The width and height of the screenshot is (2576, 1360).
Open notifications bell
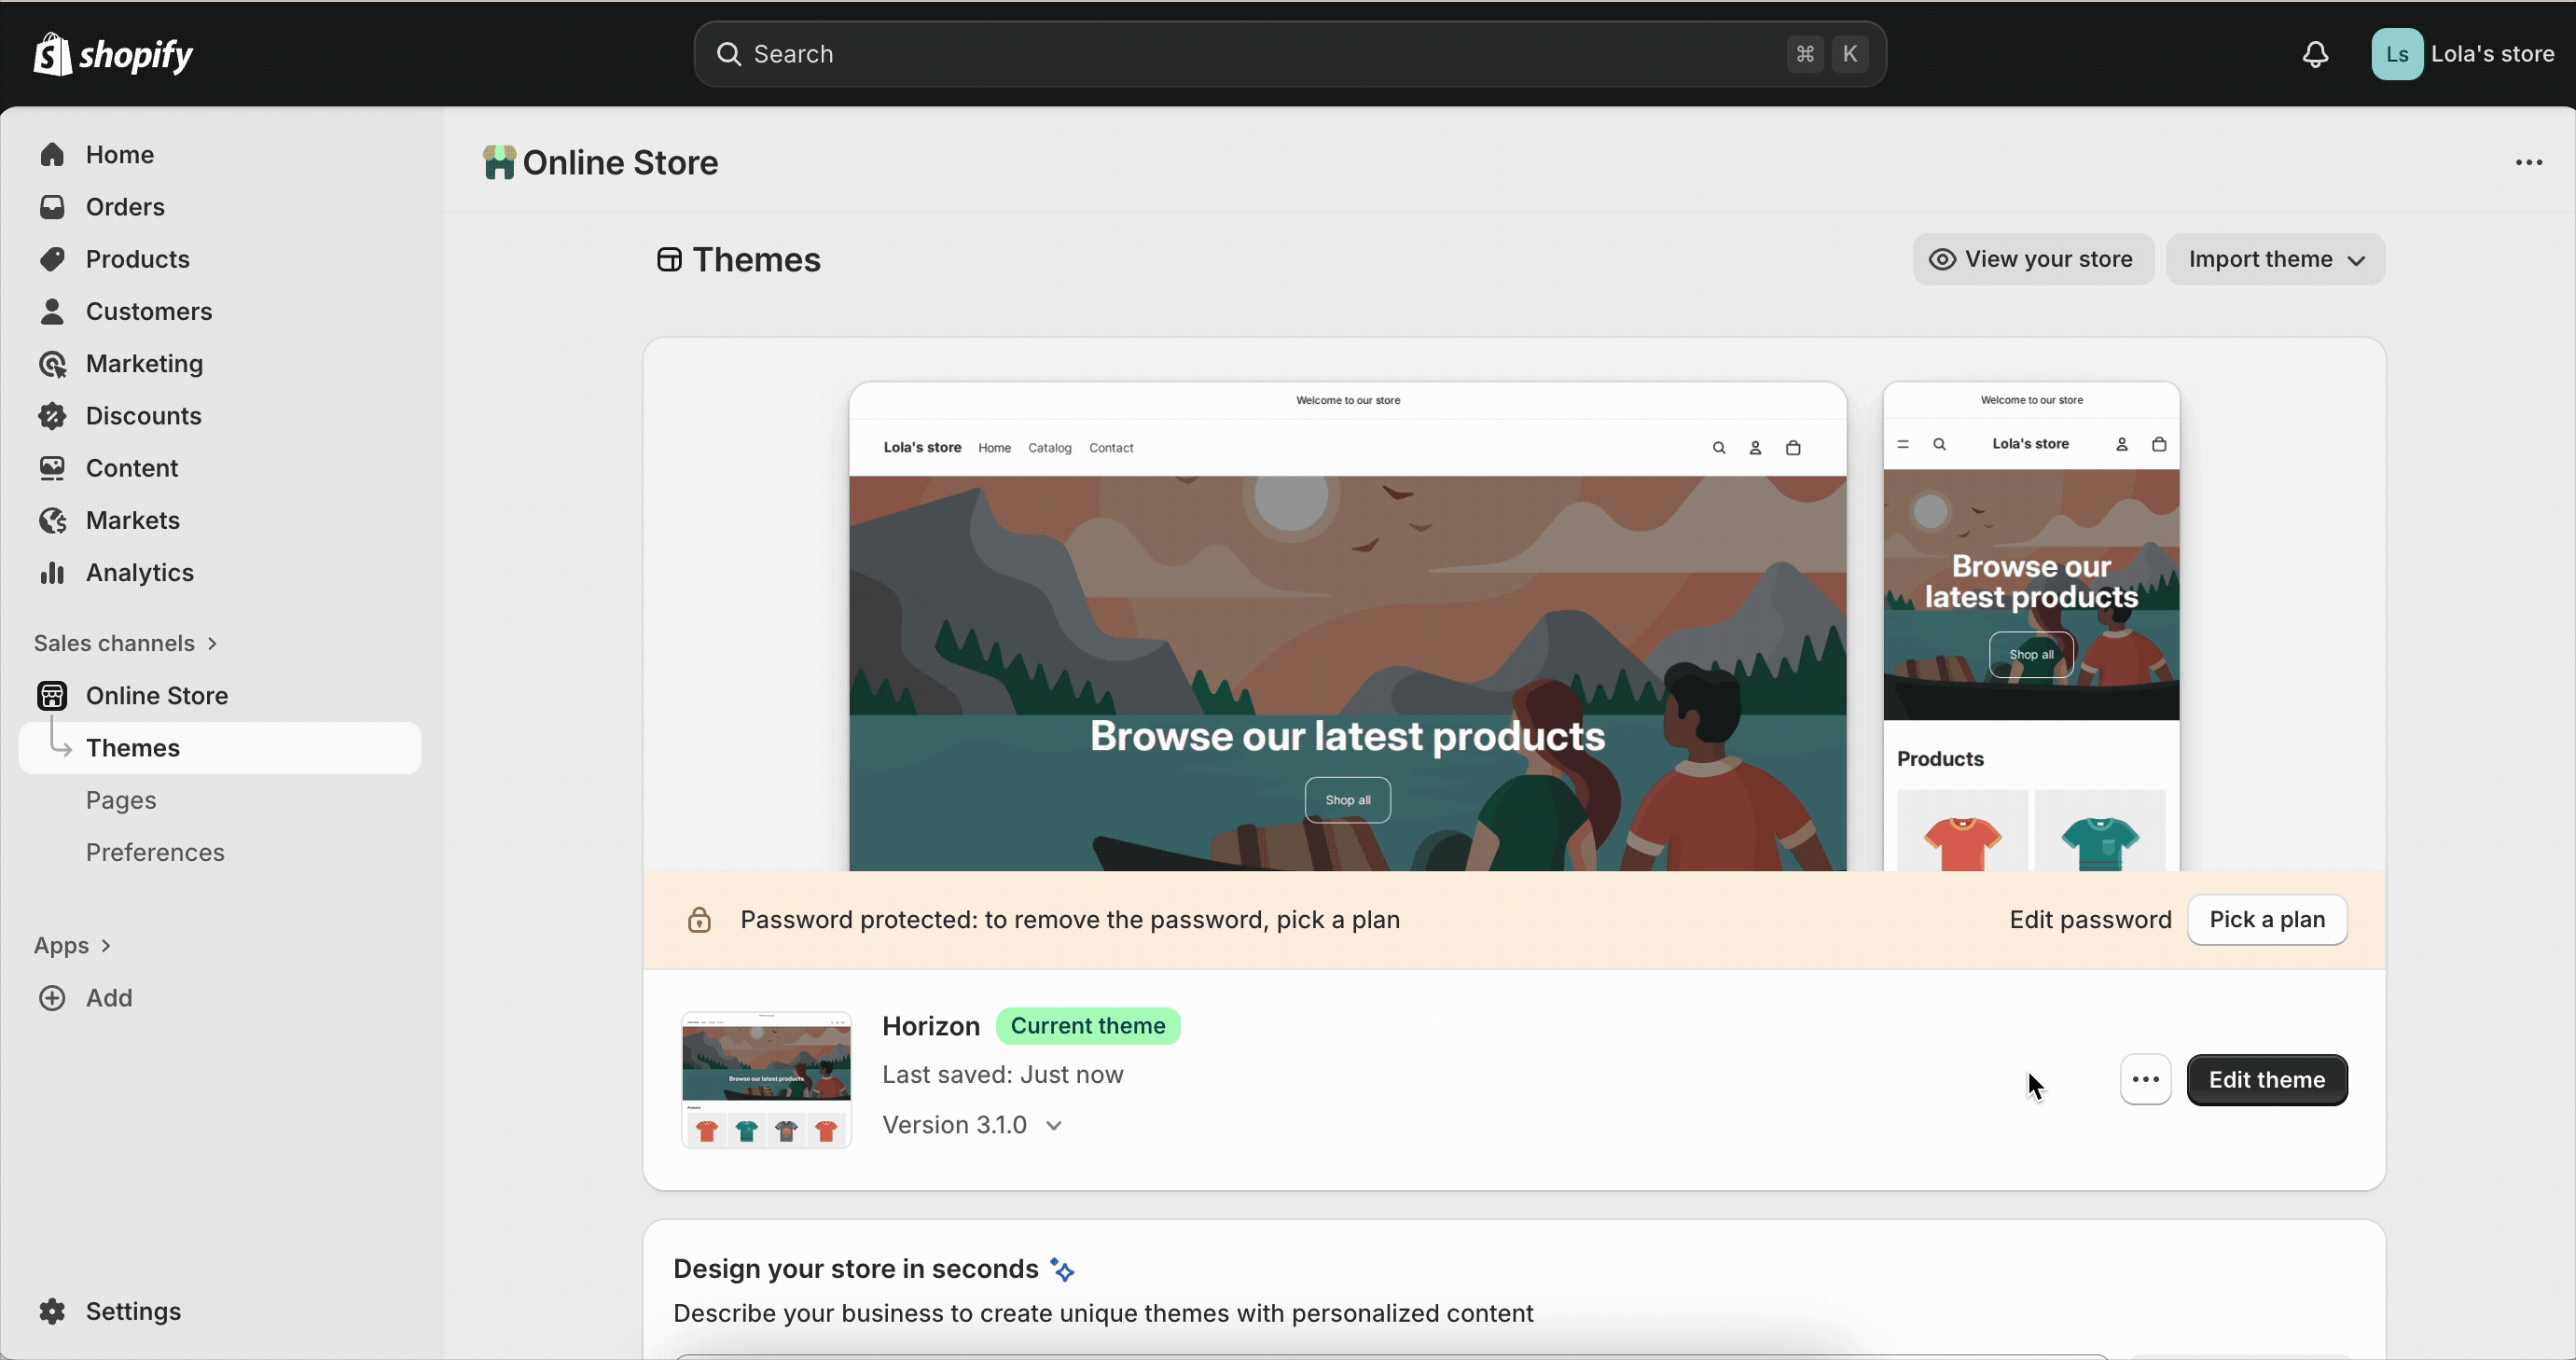click(2315, 54)
